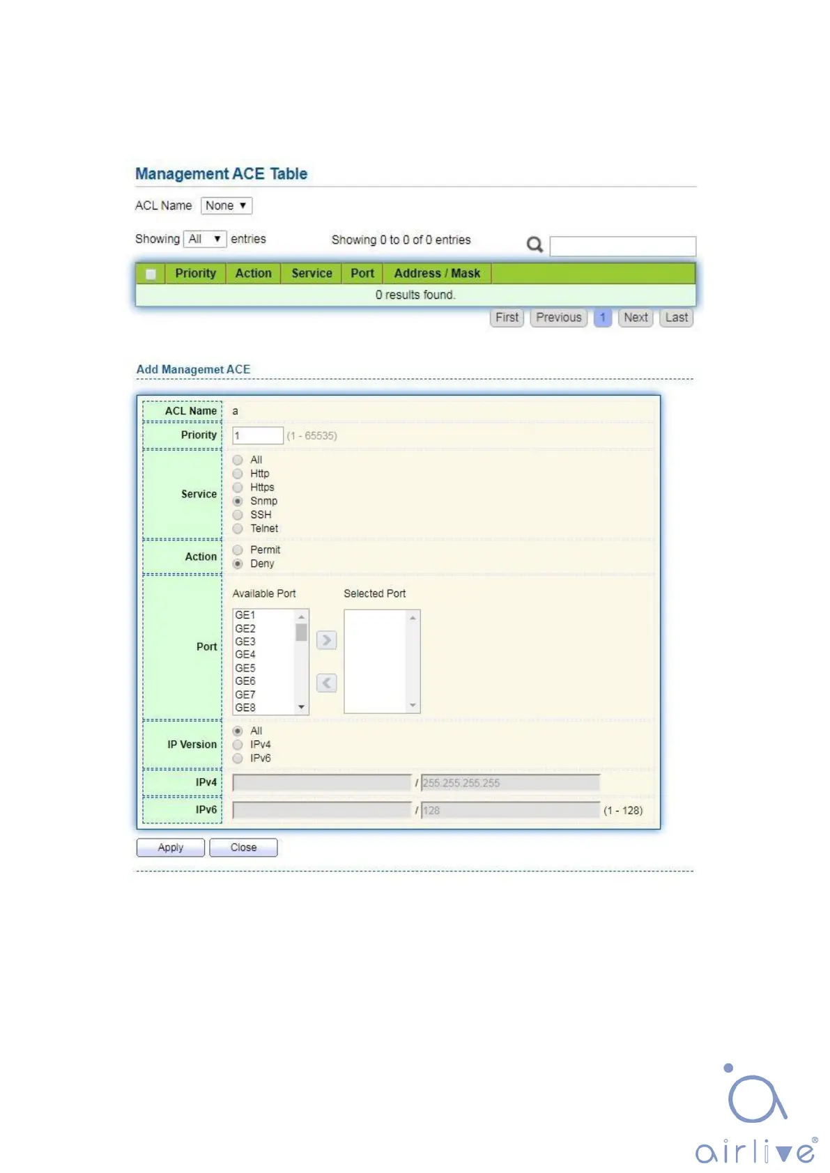
Task: Click the Airlive logo
Action: click(x=756, y=1114)
